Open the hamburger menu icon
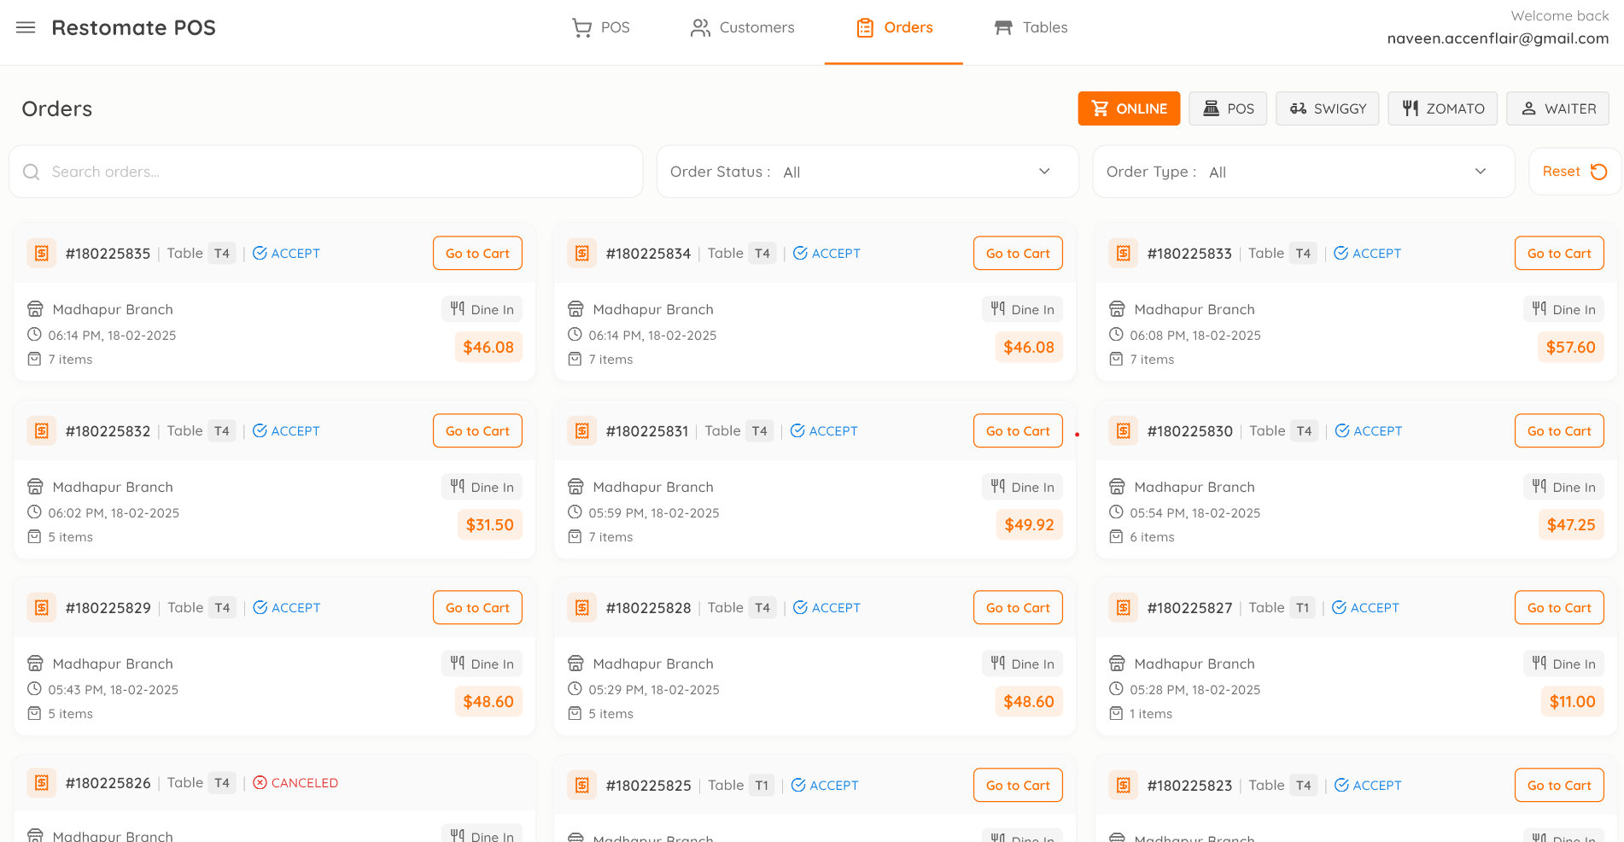1624x842 pixels. tap(26, 27)
